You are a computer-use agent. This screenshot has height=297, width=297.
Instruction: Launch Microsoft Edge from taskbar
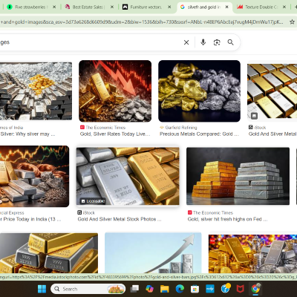click(x=180, y=289)
